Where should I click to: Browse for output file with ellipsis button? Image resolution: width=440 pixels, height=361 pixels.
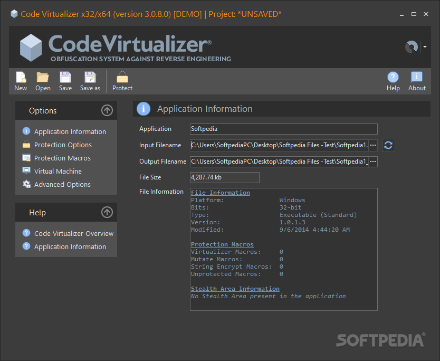click(x=373, y=161)
